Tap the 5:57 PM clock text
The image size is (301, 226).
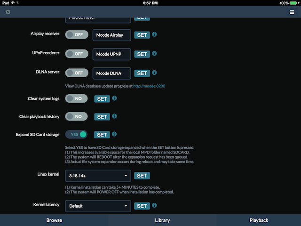coord(150,3)
